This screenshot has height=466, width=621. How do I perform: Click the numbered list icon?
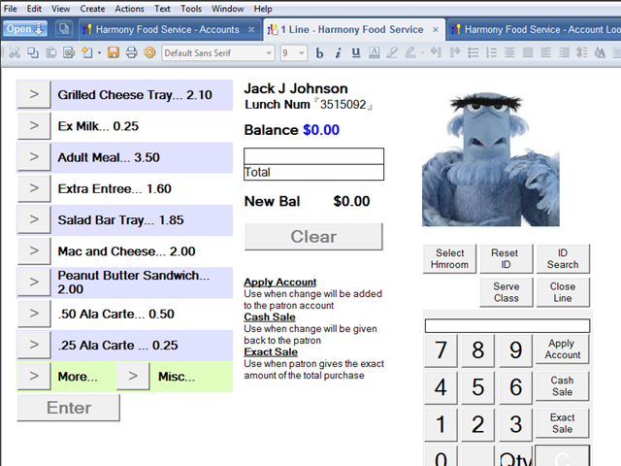click(x=491, y=52)
